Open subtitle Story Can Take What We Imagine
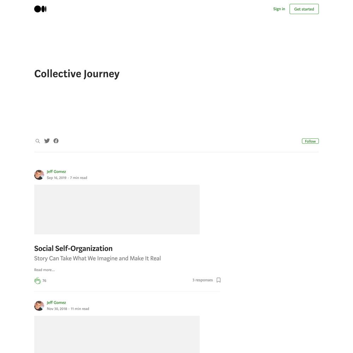 point(97,258)
